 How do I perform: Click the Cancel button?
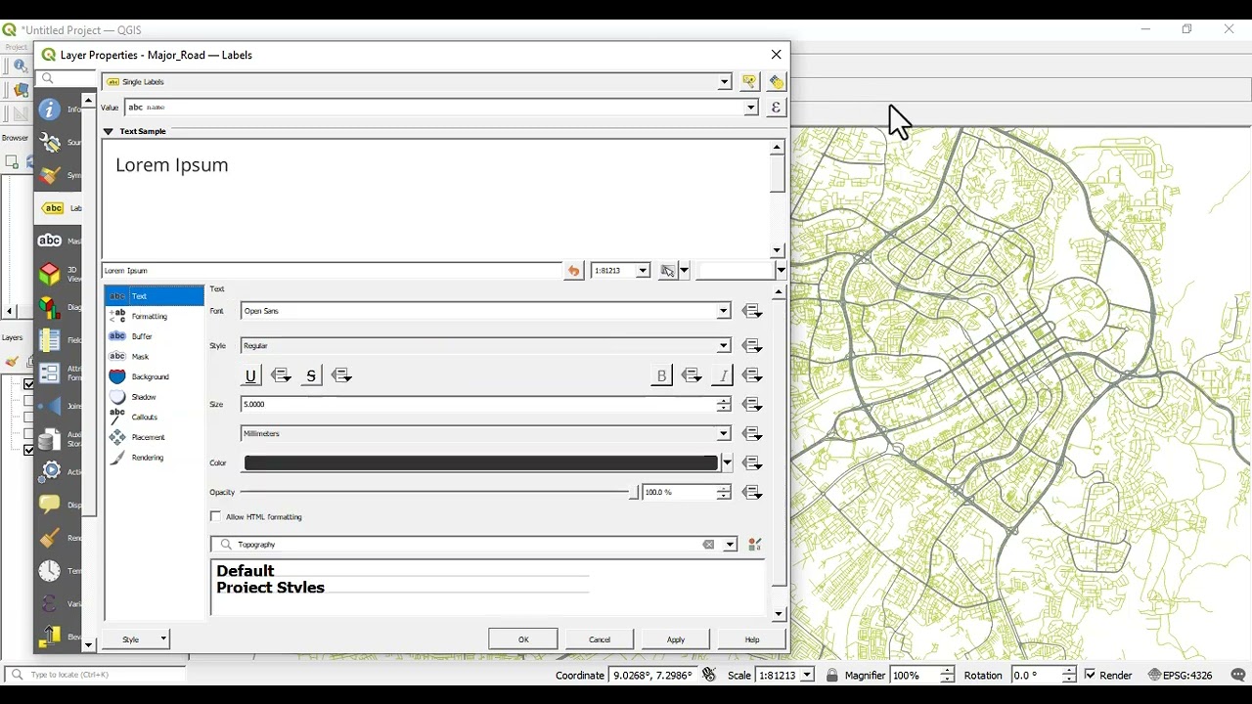[x=600, y=639]
